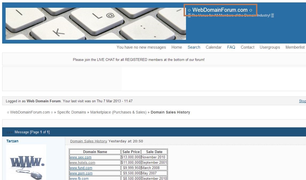306x180 pixels.
Task: Click the $11,000,000 sale price cell
Action: [131, 162]
